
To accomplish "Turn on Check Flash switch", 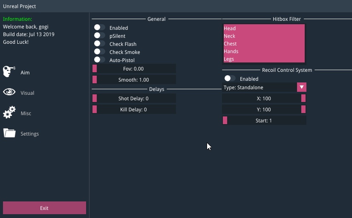I will (x=99, y=44).
